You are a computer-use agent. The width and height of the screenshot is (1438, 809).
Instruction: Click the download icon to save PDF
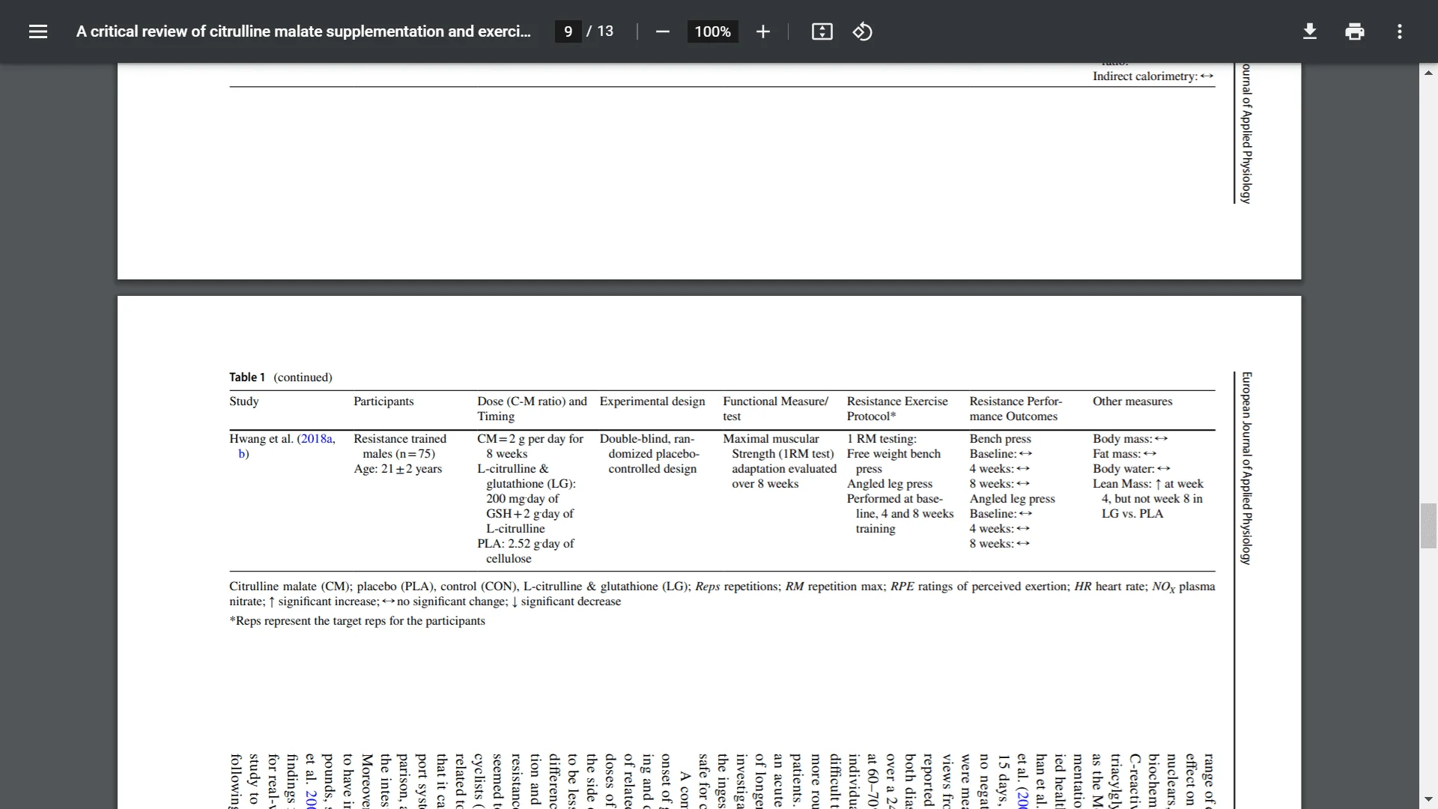(1308, 31)
